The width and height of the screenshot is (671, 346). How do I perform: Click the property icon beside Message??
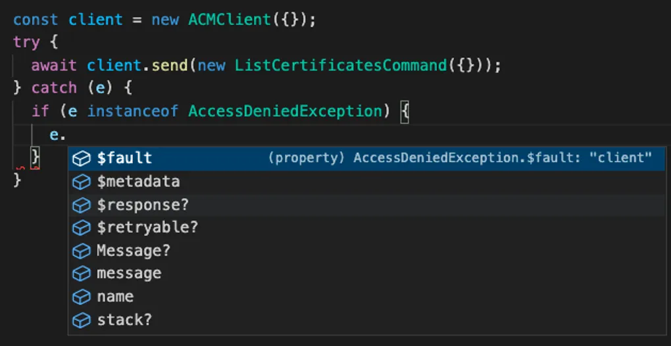click(x=80, y=251)
